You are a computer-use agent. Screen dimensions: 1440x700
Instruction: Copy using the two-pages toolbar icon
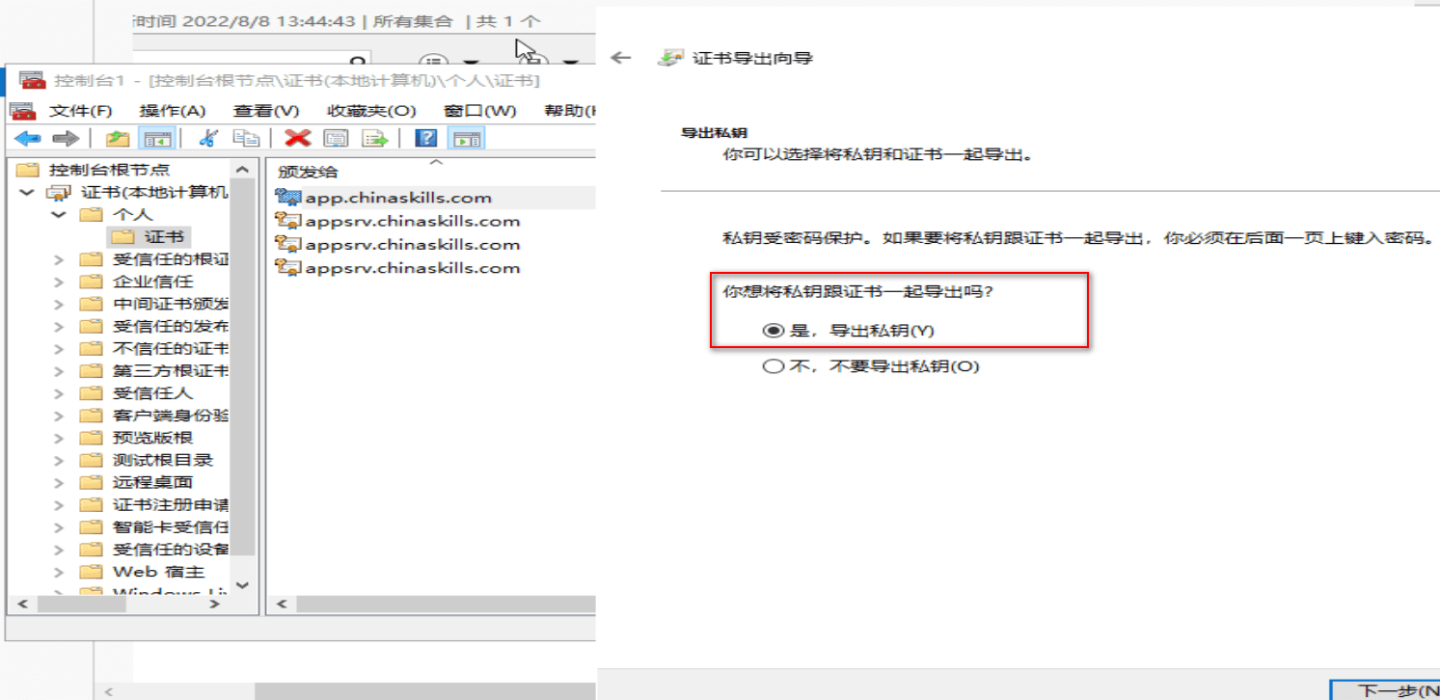[x=247, y=139]
